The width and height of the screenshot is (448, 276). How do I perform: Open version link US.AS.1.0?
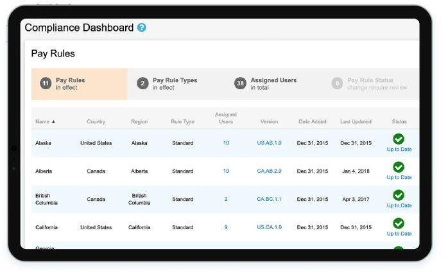click(x=269, y=143)
